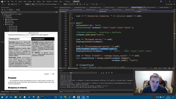Screen dimensions: 176x99
Task: Click line 28 sort statement
Action: [97, 49]
